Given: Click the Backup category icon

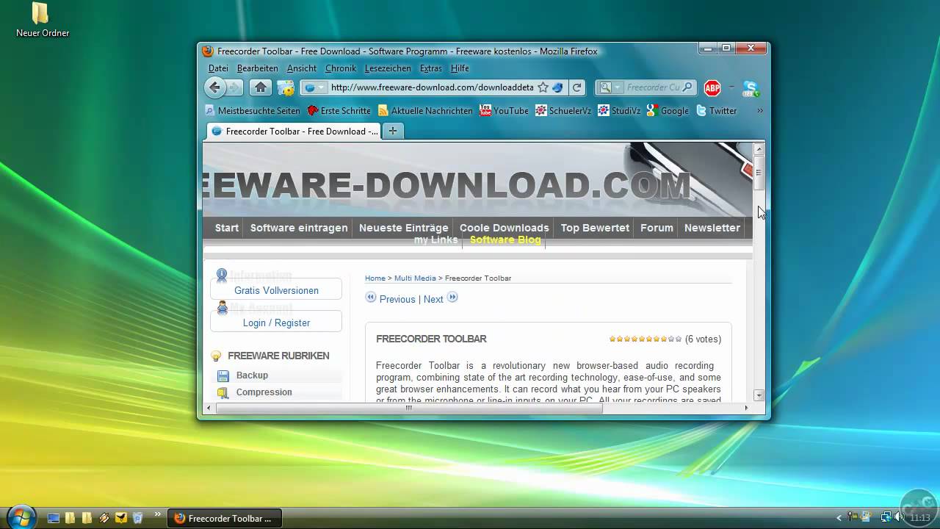Looking at the screenshot, I should pos(223,376).
